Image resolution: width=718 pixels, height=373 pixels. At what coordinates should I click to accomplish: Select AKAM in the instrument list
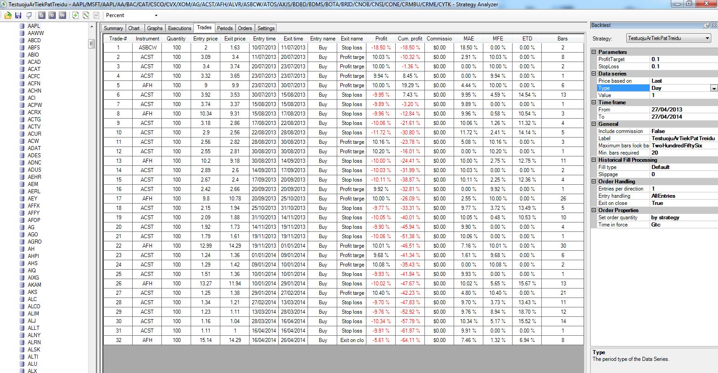click(34, 285)
